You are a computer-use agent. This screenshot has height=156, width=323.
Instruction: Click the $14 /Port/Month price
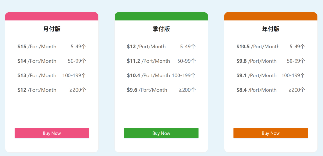click(37, 61)
